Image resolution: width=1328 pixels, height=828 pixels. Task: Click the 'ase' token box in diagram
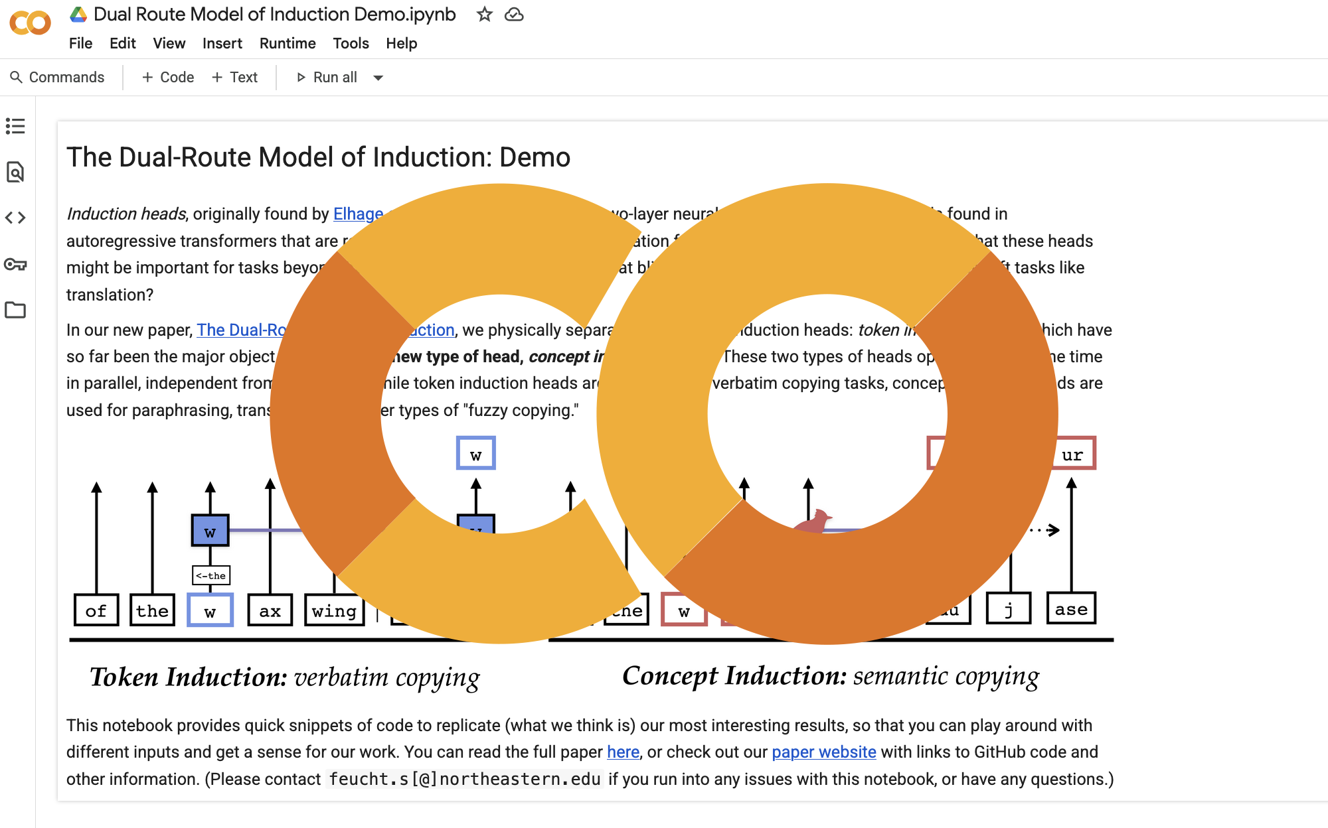coord(1071,608)
